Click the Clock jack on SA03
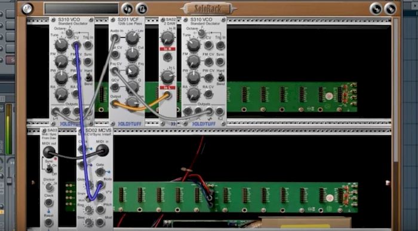This screenshot has width=418, height=231. [x=49, y=202]
